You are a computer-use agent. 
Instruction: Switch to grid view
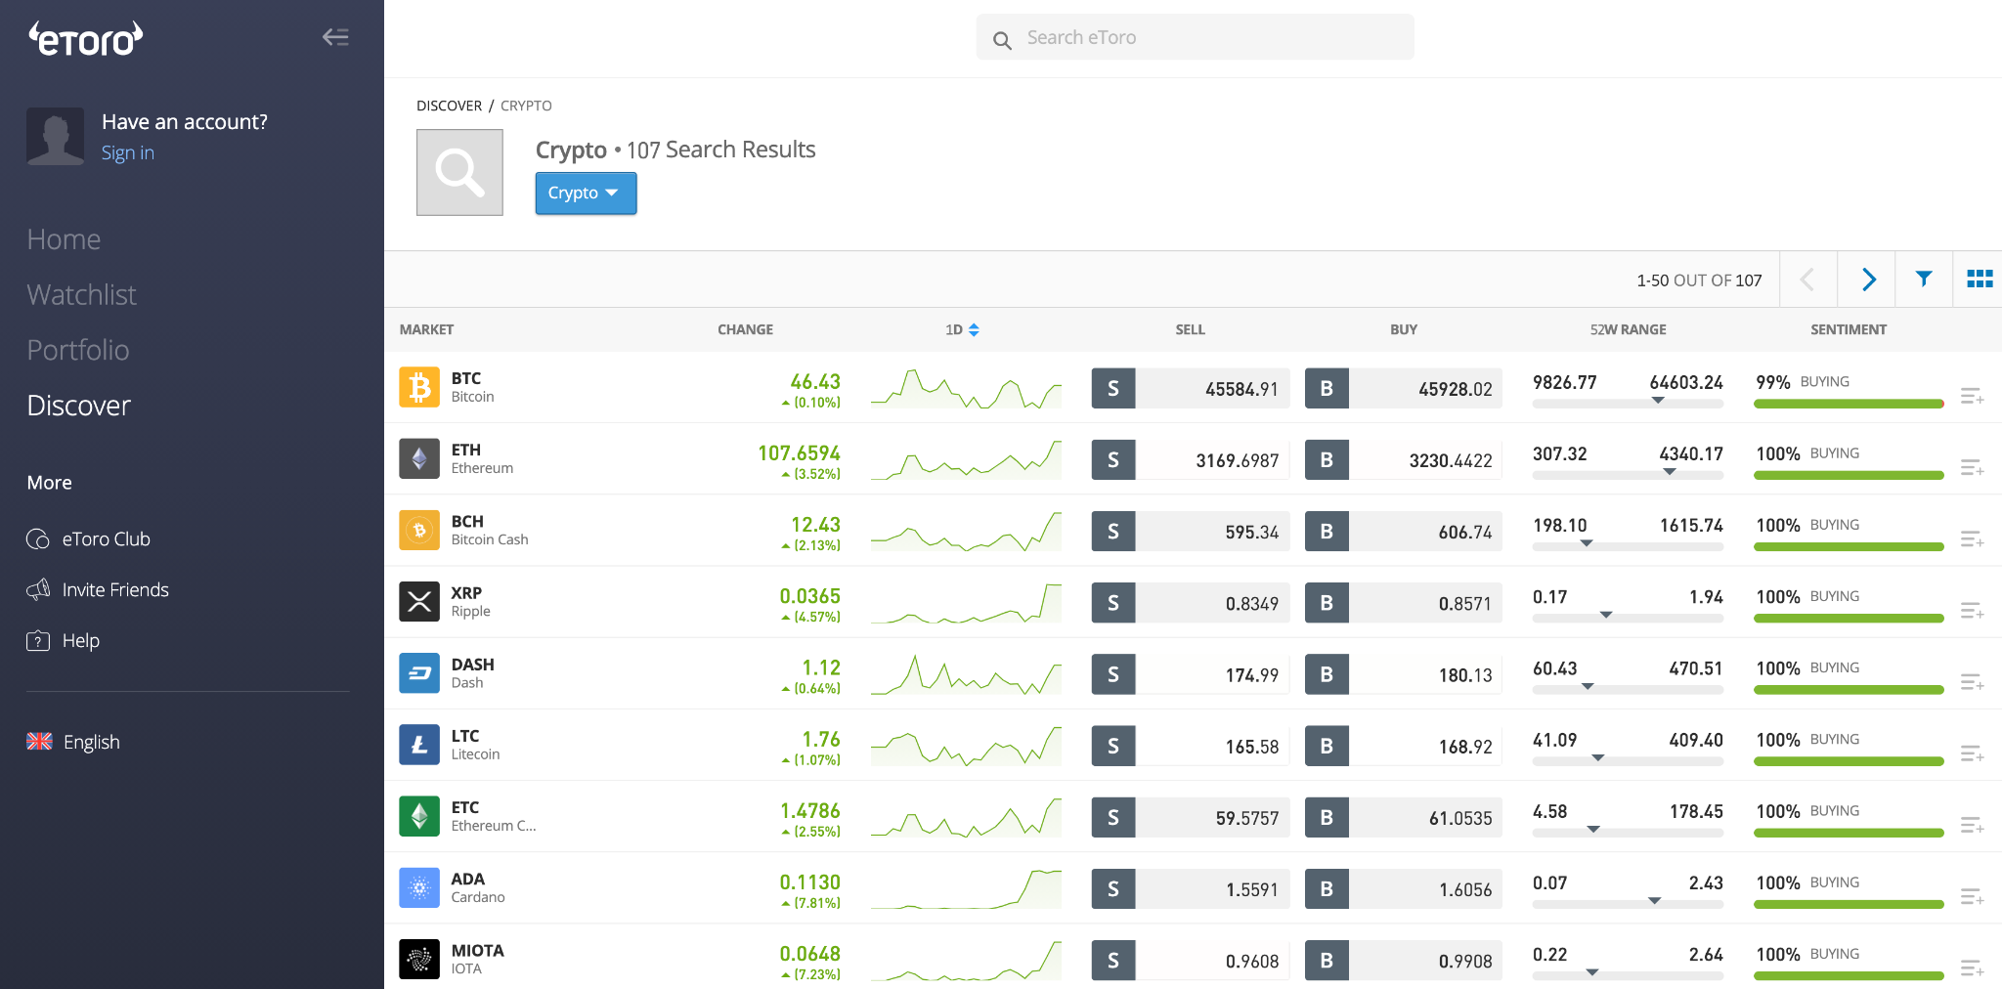point(1980,279)
